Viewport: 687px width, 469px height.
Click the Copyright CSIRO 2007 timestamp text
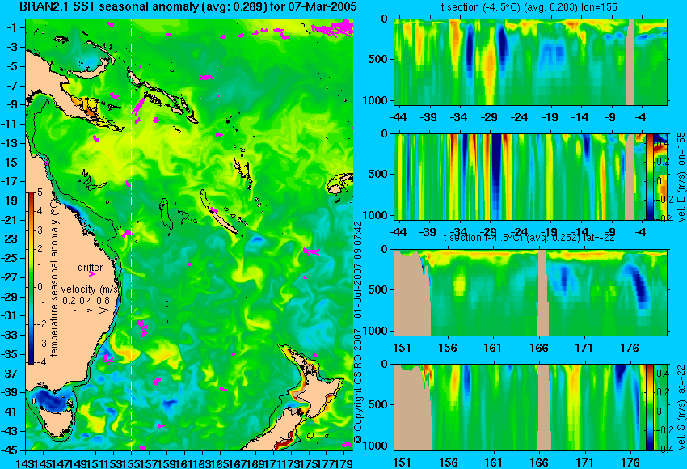[x=358, y=332]
